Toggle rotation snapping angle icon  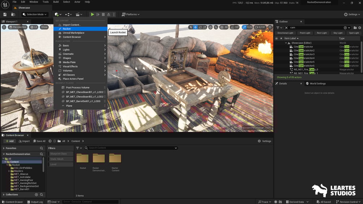coord(233,27)
